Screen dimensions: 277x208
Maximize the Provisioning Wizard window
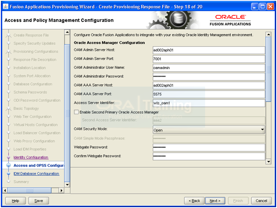click(x=262, y=7)
